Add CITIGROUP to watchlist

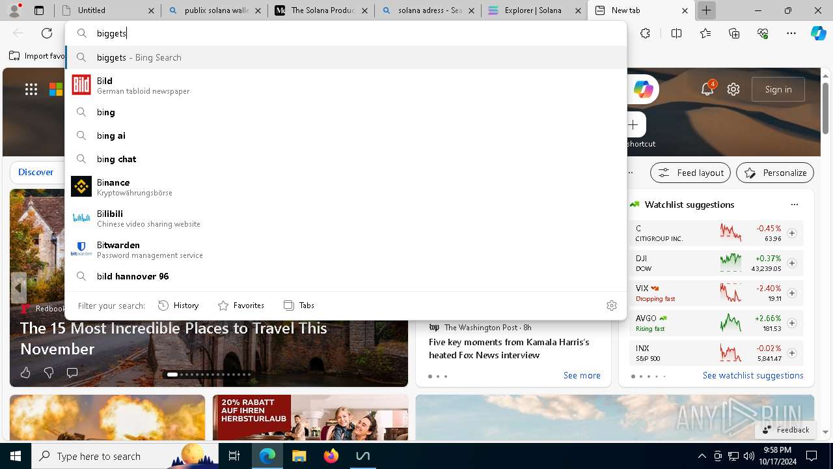coord(791,233)
